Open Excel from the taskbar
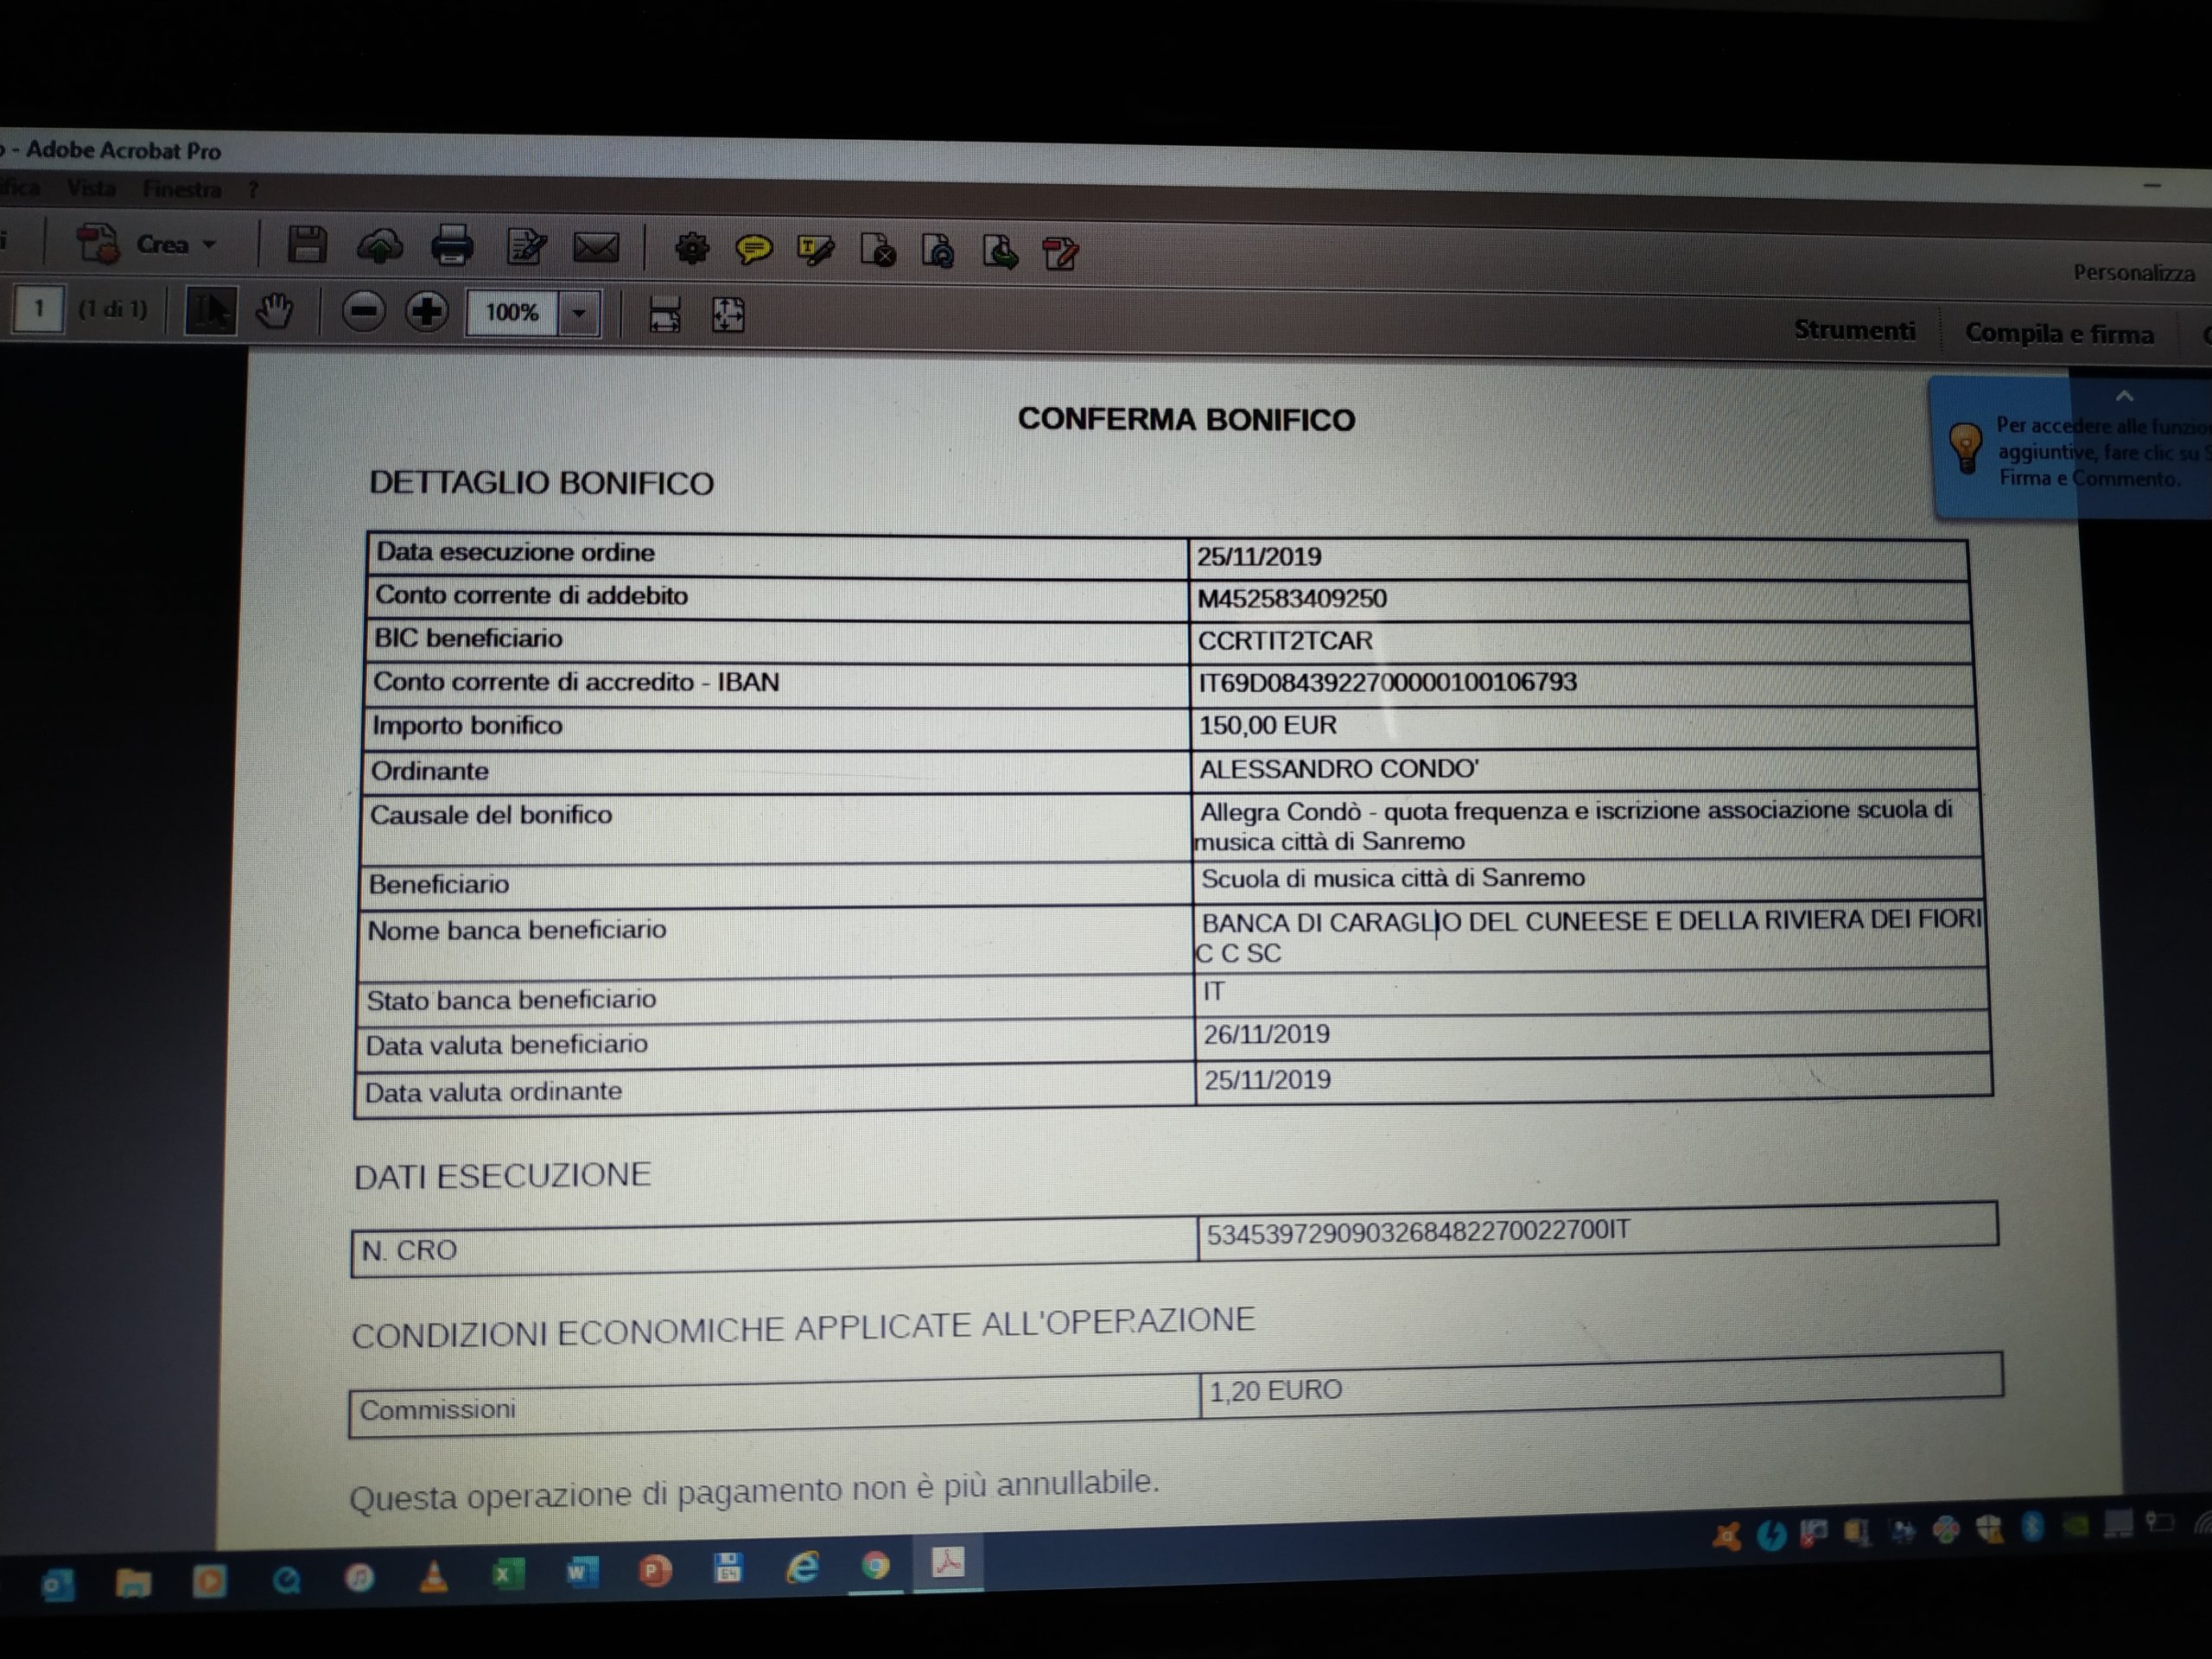2212x1659 pixels. pos(507,1575)
